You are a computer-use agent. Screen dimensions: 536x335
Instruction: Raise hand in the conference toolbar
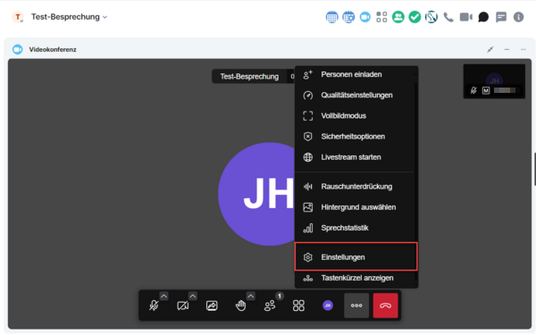click(x=240, y=306)
